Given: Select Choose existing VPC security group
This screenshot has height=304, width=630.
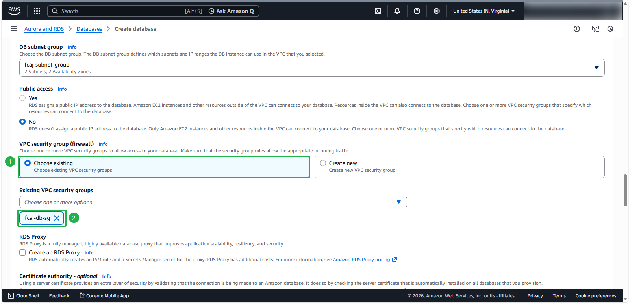Looking at the screenshot, I should point(165,167).
